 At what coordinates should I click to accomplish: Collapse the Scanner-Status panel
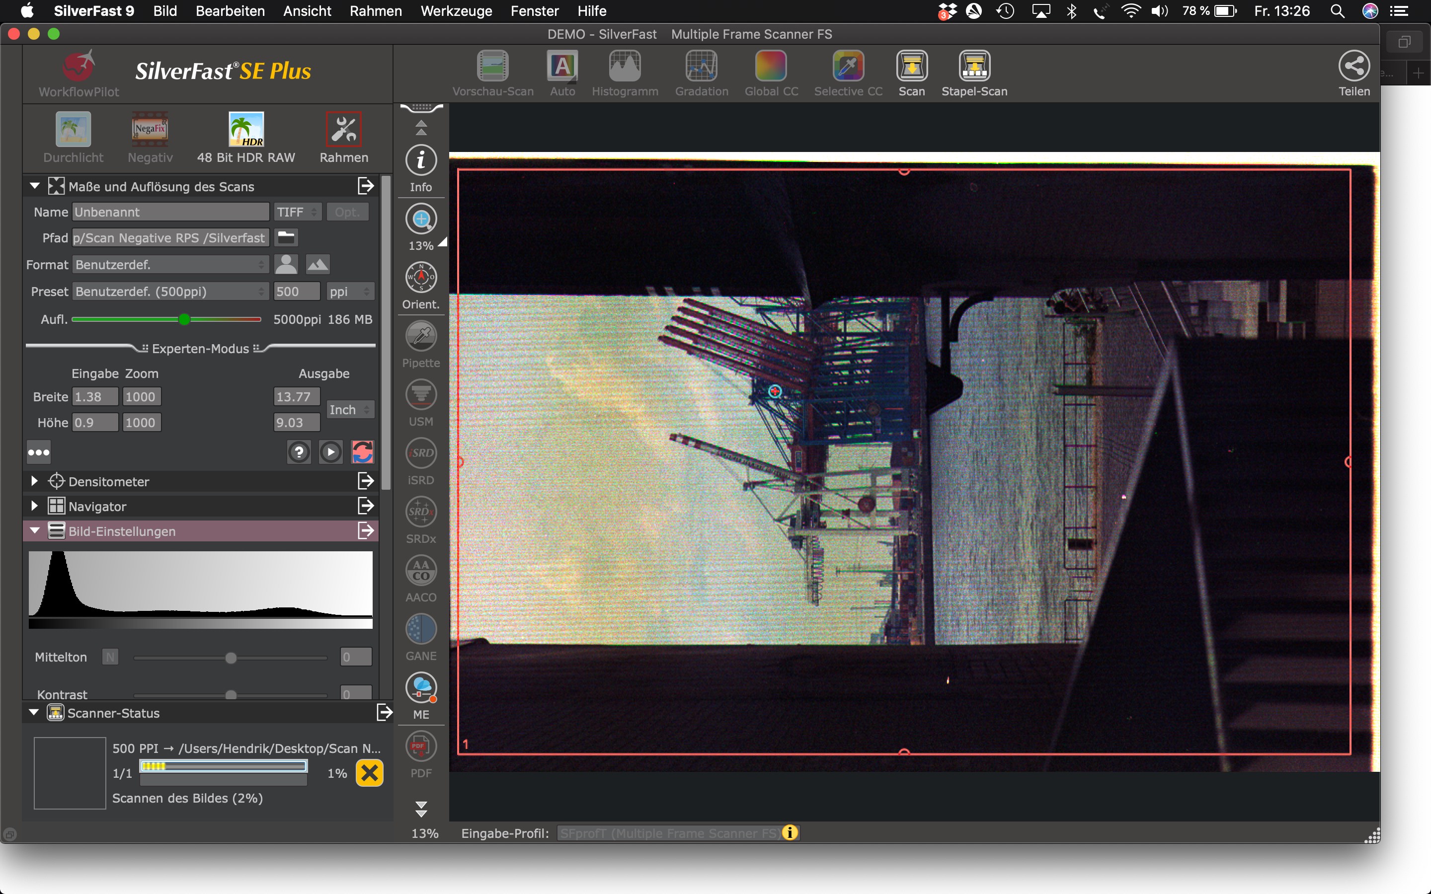click(34, 713)
